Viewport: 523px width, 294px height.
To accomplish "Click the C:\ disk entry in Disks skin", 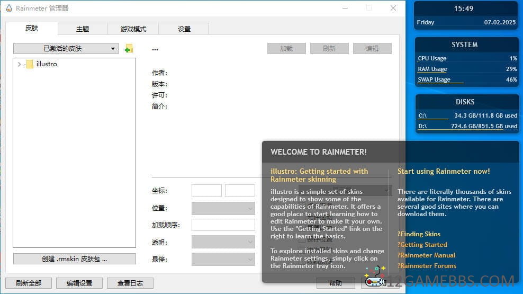I will coord(467,115).
